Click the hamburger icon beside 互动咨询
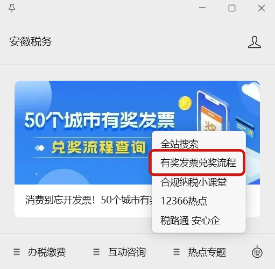Screen dimensions: 275x269 [96, 252]
